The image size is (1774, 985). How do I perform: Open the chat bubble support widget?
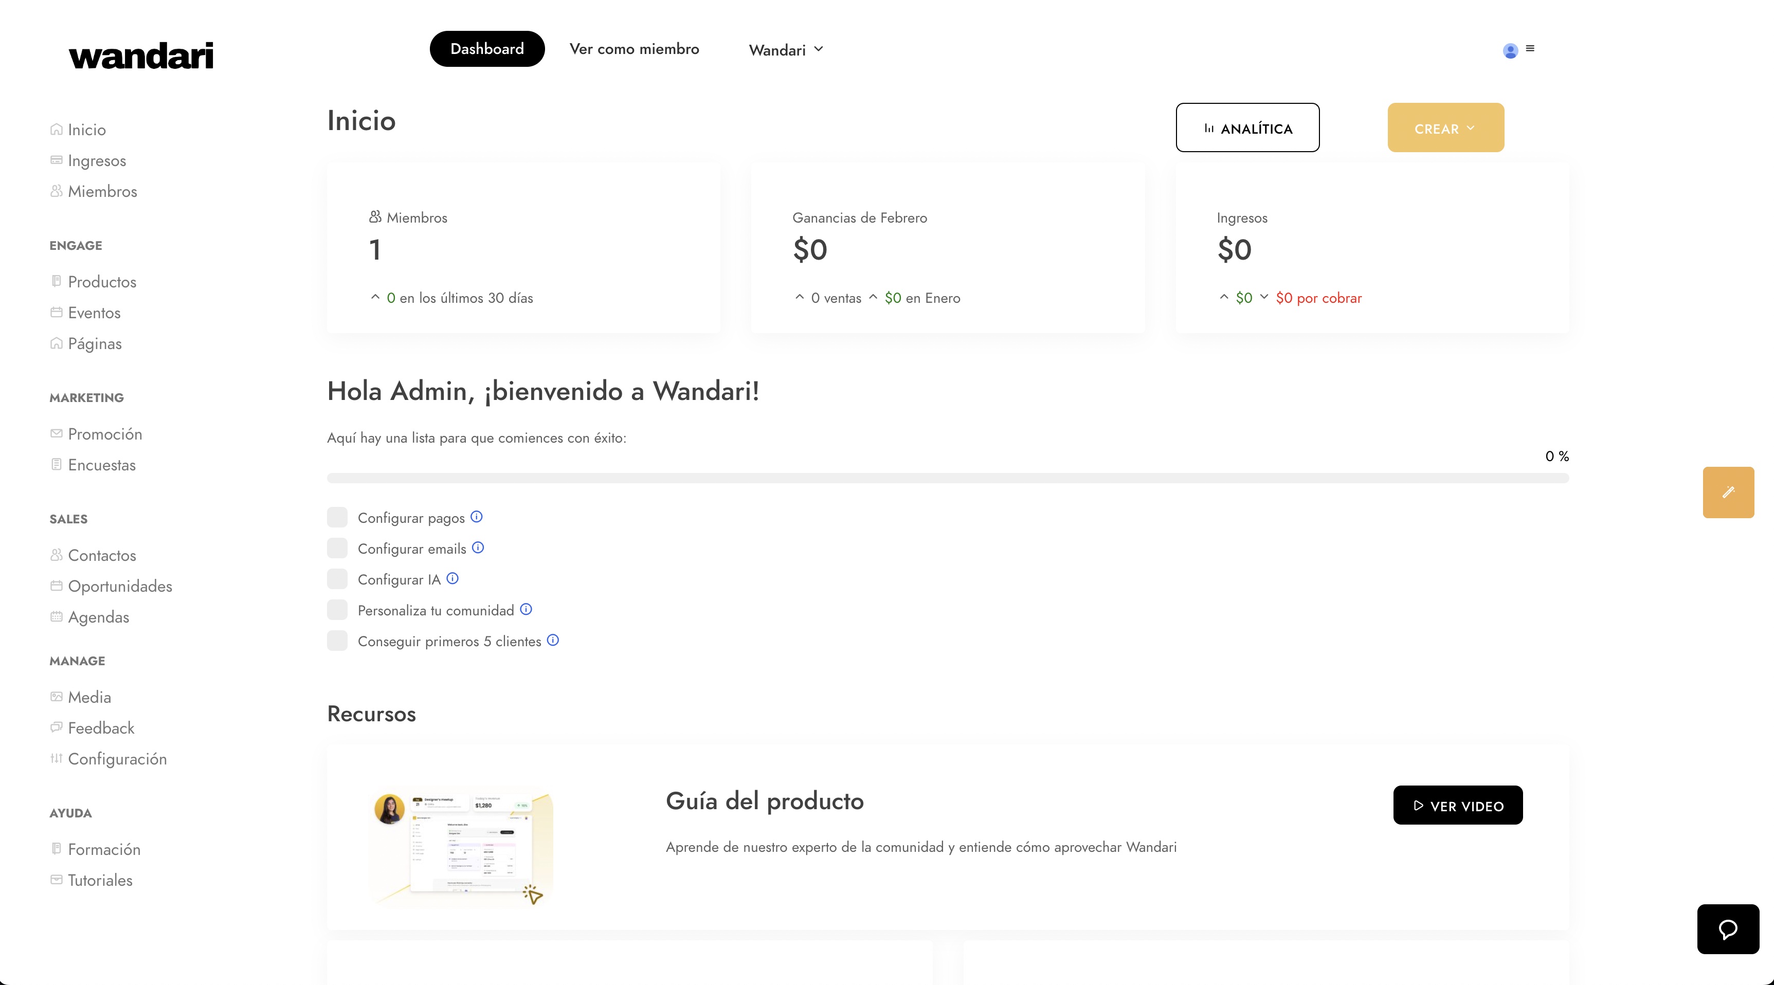pos(1728,929)
